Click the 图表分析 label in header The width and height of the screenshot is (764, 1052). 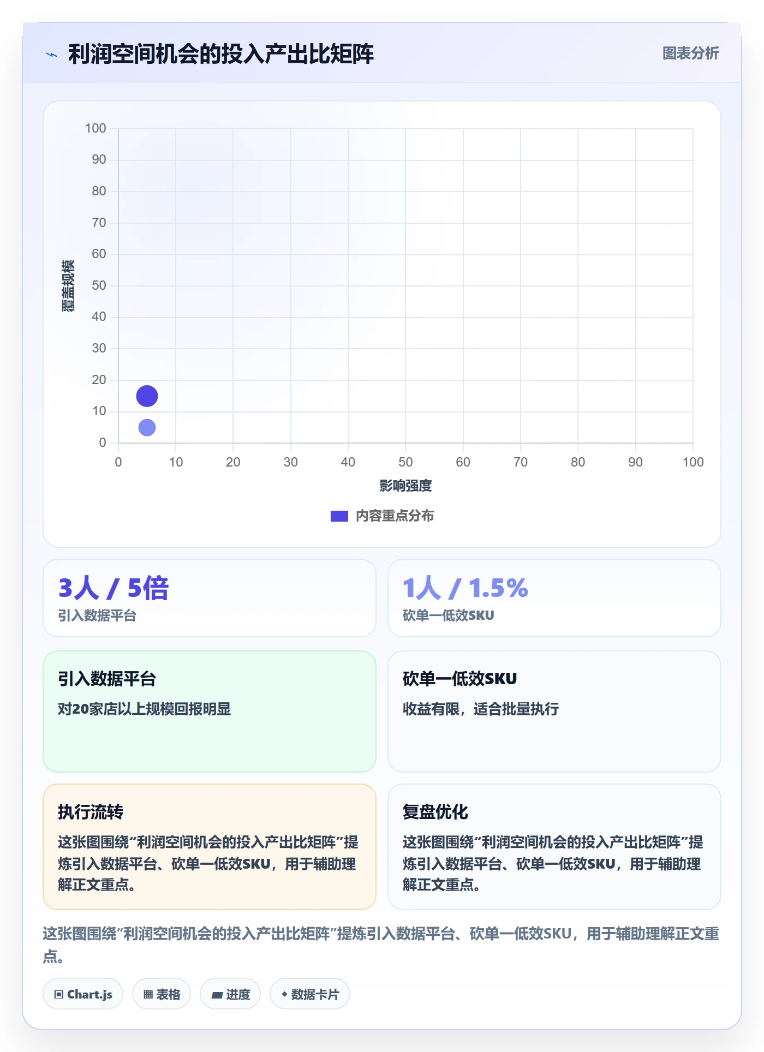690,53
